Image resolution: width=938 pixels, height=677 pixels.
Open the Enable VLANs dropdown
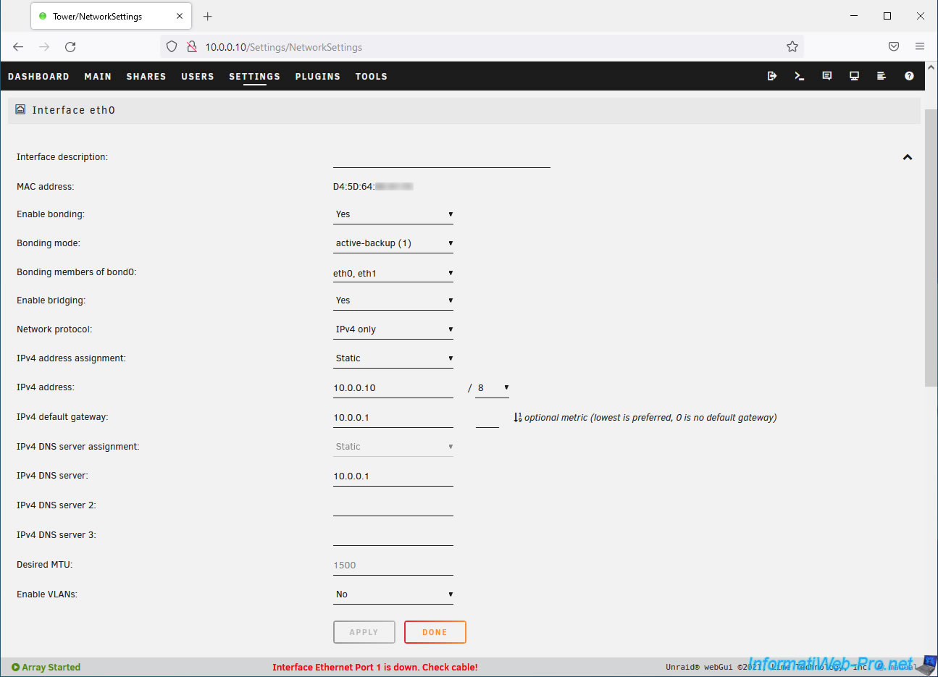(393, 594)
